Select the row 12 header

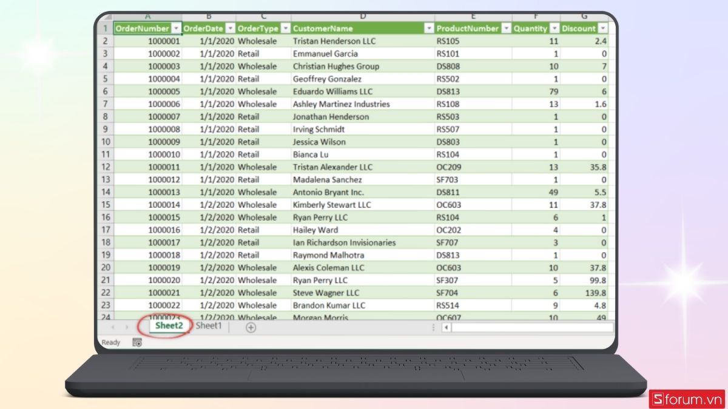tap(106, 167)
